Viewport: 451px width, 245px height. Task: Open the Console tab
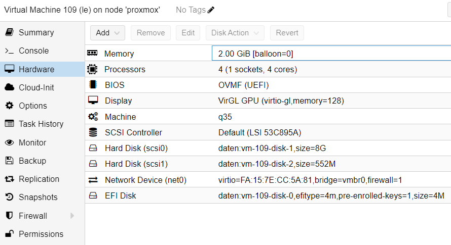click(x=33, y=51)
